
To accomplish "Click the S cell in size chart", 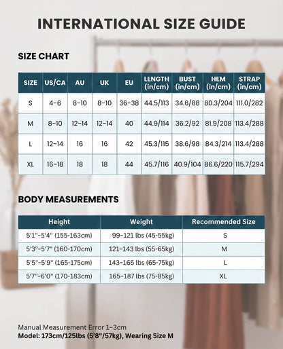I will 31,103.
